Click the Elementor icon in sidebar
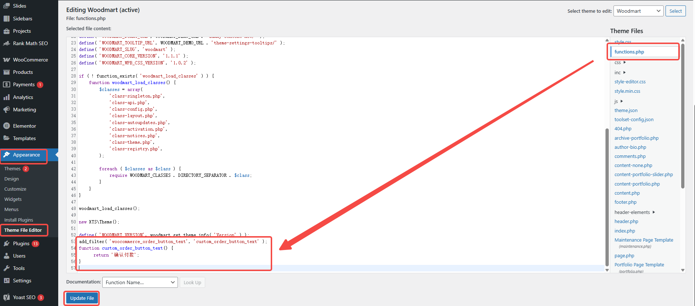Screen dimensions: 695x306 7,126
